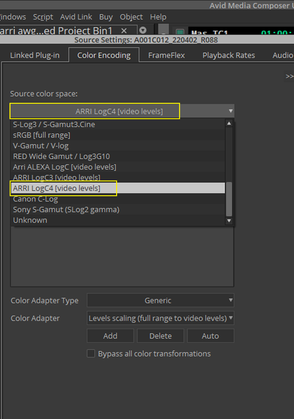Screen dimensions: 294x419
Task: Open the Color Adapter Type dropdown
Action: click(160, 300)
